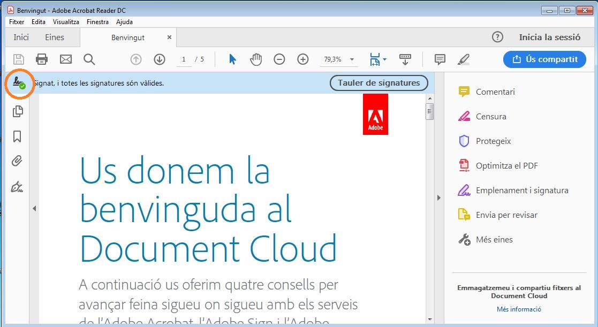This screenshot has height=327, width=598.
Task: Switch to the Eines tab
Action: [55, 37]
